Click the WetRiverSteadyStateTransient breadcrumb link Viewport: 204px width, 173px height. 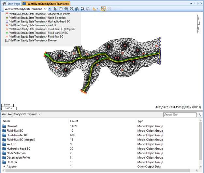(19, 114)
